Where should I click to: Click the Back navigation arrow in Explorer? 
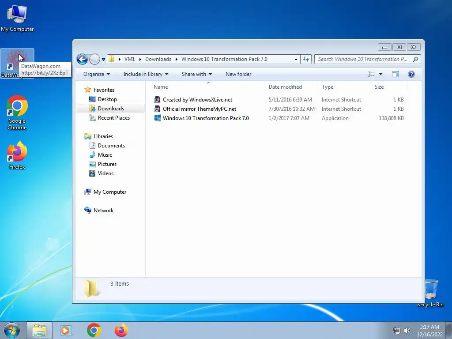(82, 60)
